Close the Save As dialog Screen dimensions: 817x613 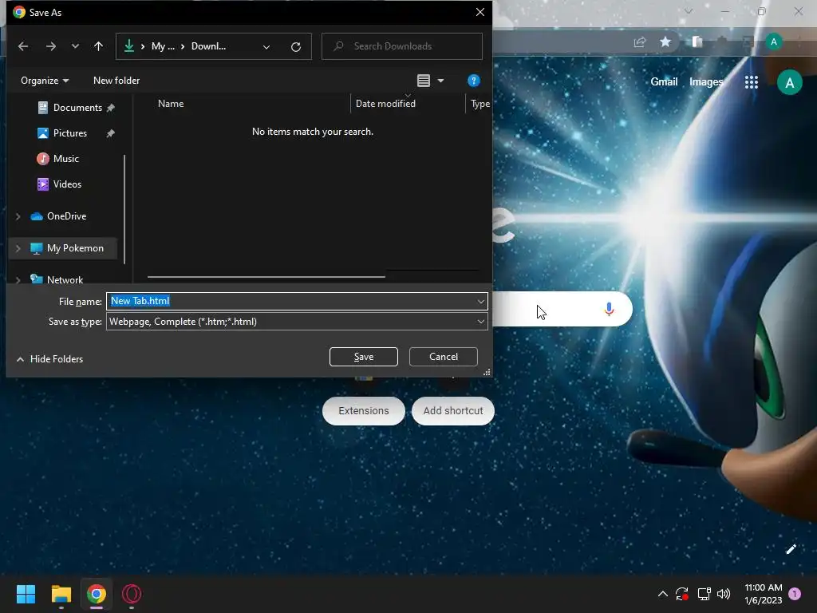coord(480,12)
